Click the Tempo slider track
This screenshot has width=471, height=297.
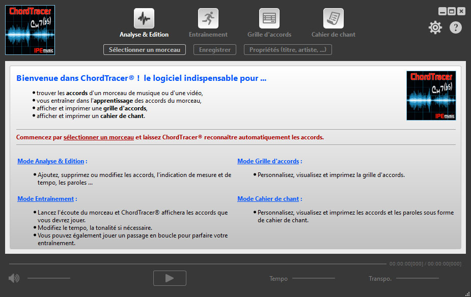pos(314,278)
